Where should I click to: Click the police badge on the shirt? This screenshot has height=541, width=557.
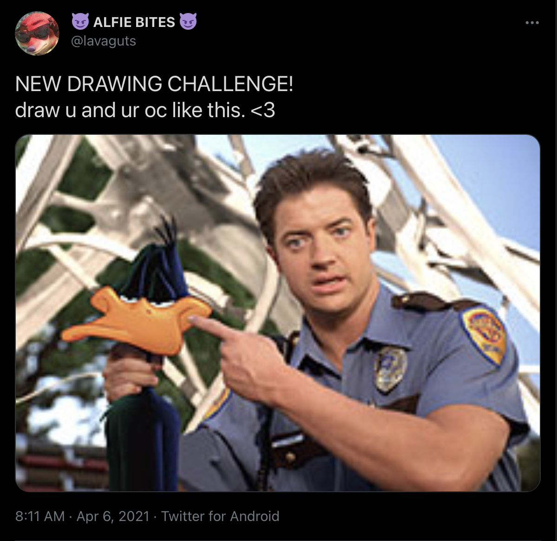(x=390, y=369)
